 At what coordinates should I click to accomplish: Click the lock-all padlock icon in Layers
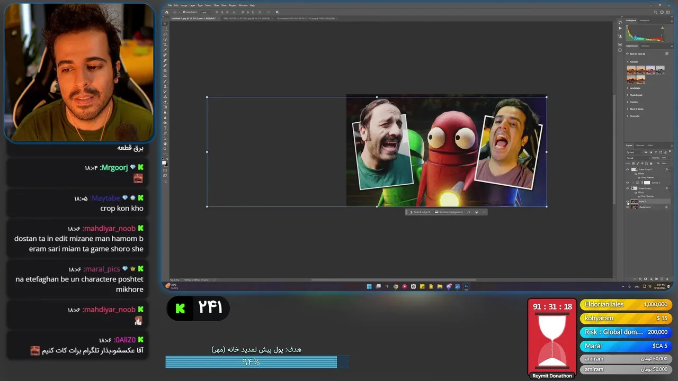[x=651, y=164]
